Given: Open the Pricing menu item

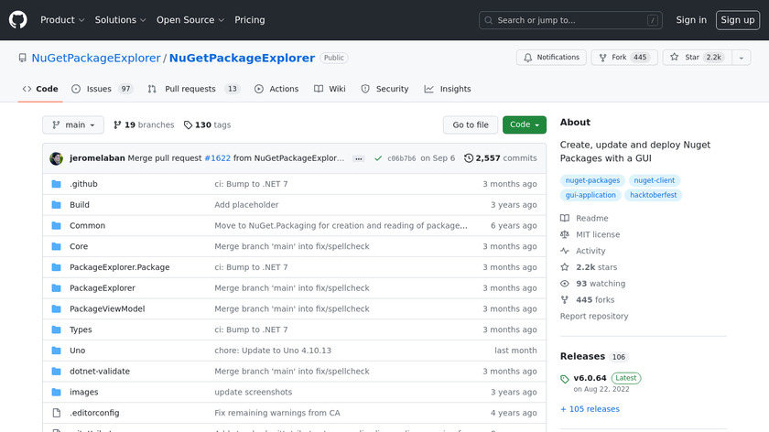Looking at the screenshot, I should pos(250,20).
